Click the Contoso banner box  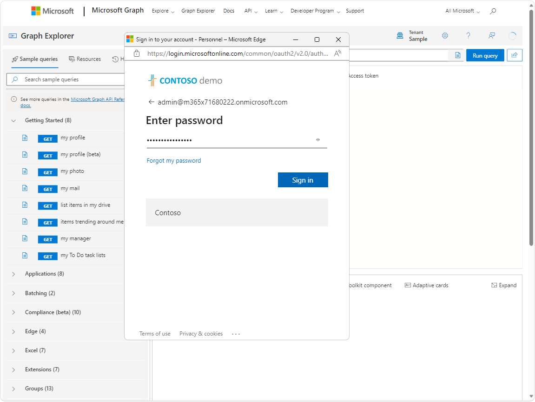(x=237, y=212)
